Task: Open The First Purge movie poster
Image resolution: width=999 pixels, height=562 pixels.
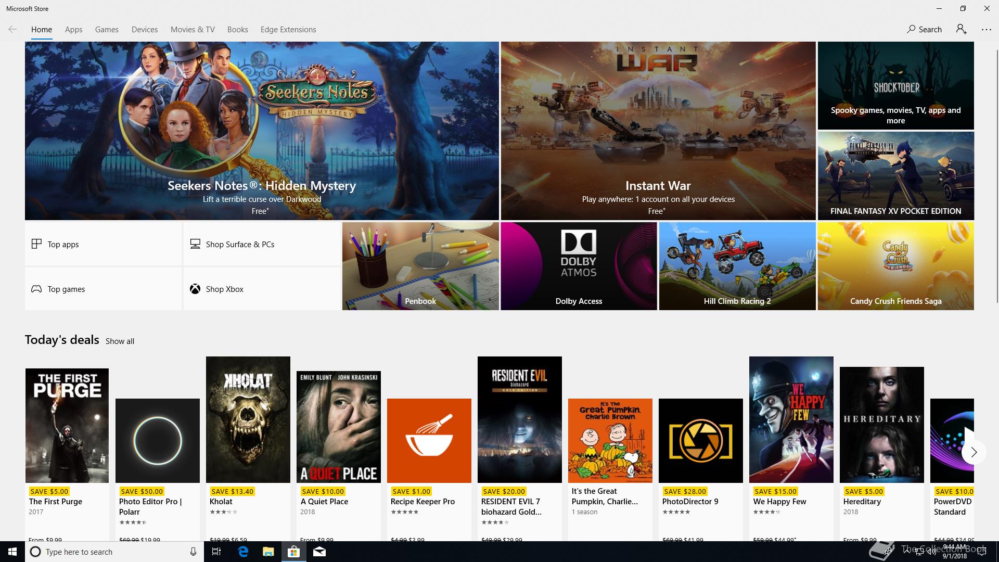Action: tap(67, 426)
